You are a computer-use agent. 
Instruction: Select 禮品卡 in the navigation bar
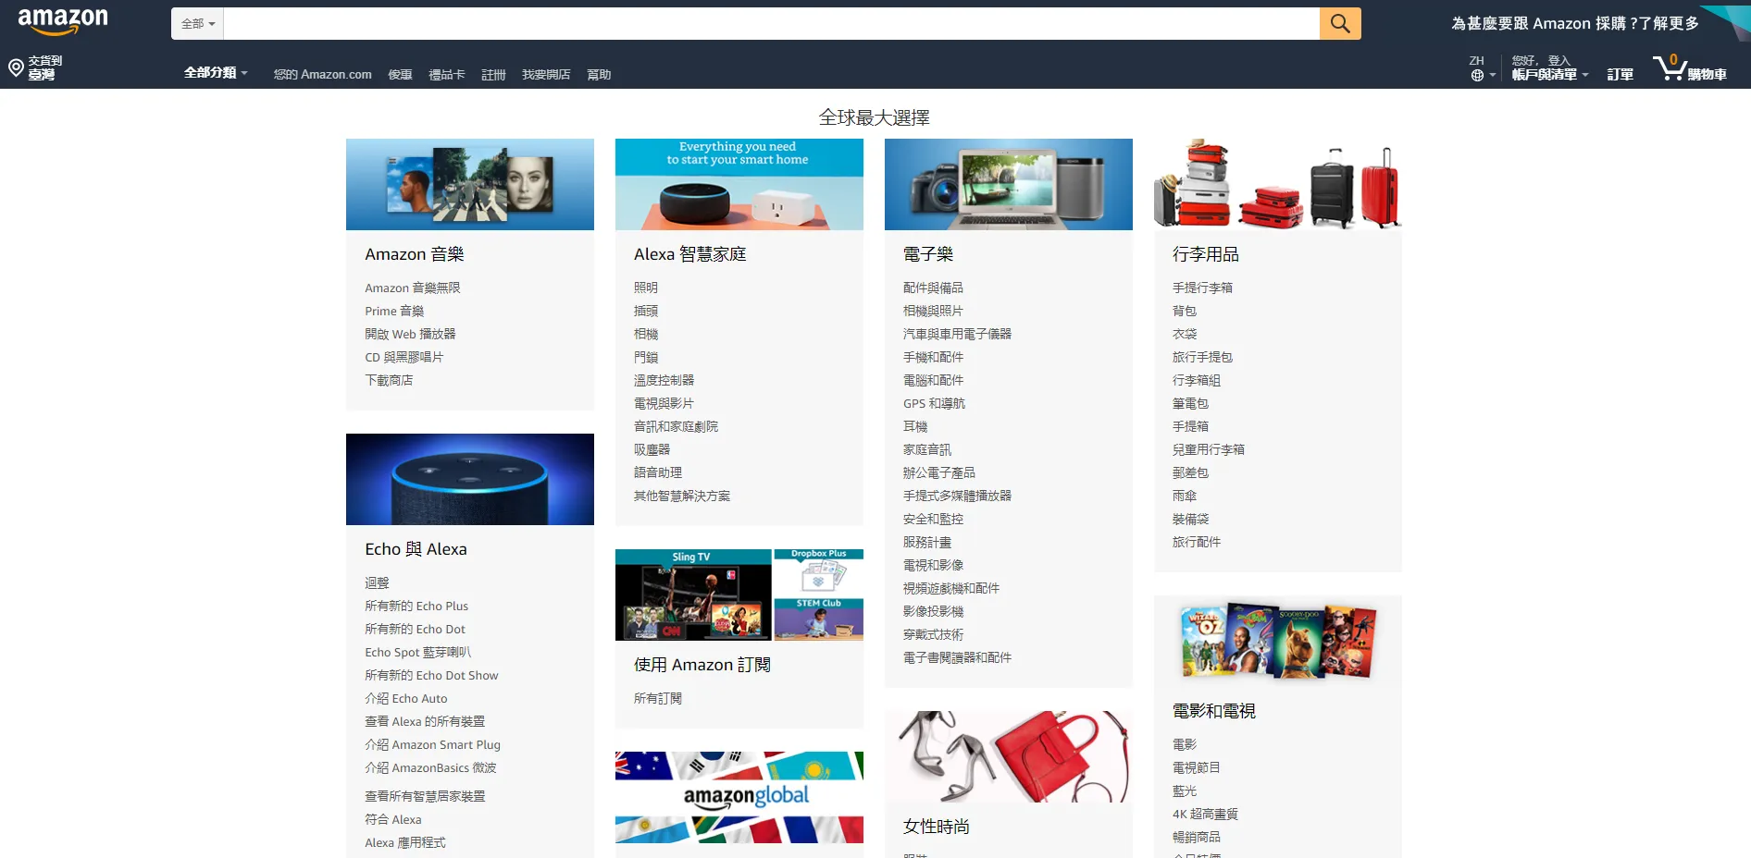(x=447, y=75)
